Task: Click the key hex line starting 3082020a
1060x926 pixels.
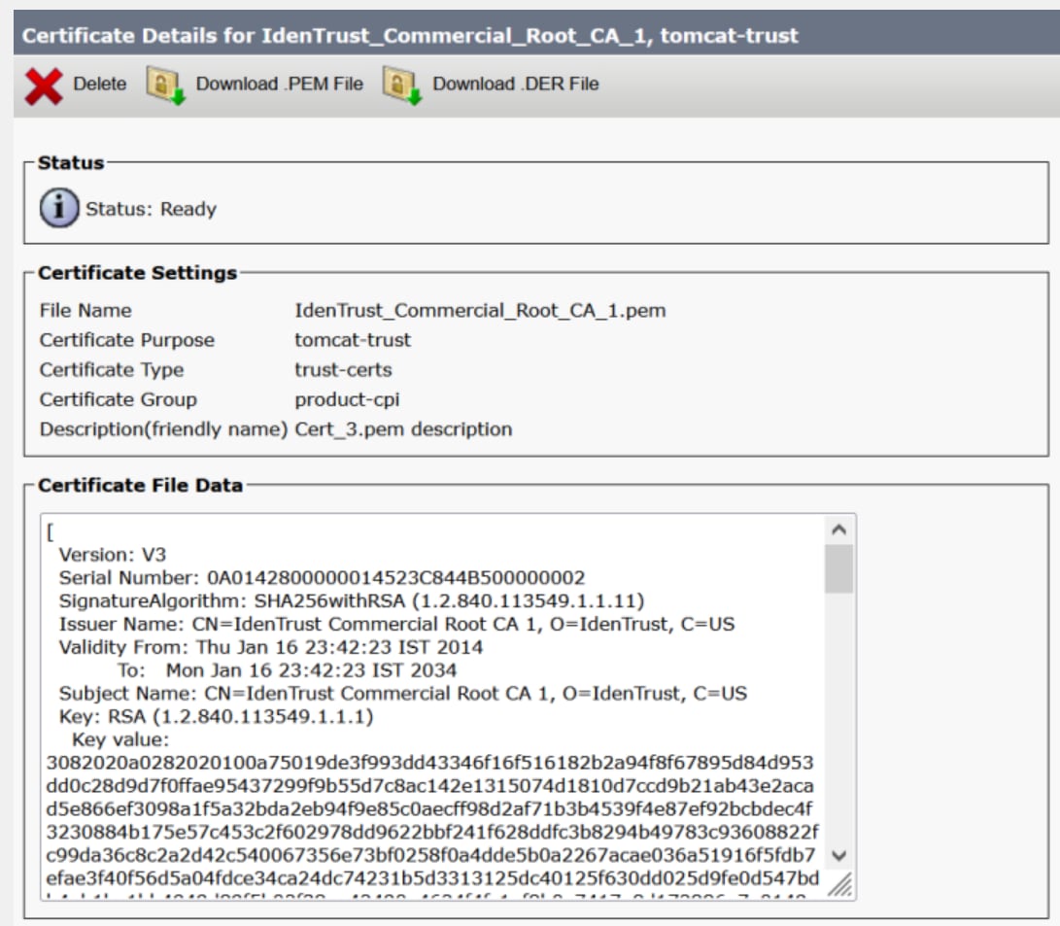Action: 430,763
